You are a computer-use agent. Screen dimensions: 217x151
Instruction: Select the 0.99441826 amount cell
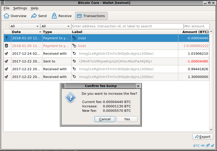pyautogui.click(x=193, y=69)
